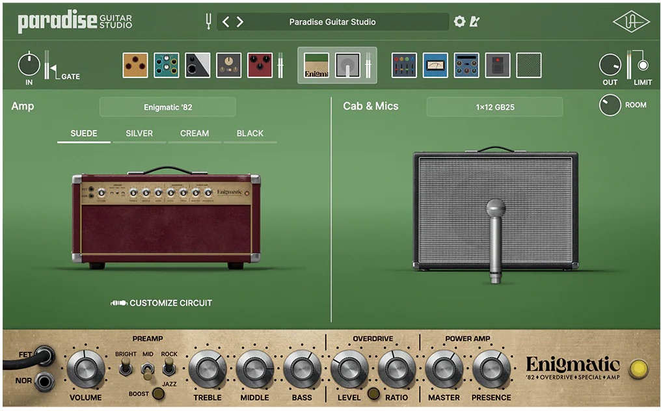Image resolution: width=661 pixels, height=411 pixels.
Task: Click the OUT output level knob
Action: 610,65
